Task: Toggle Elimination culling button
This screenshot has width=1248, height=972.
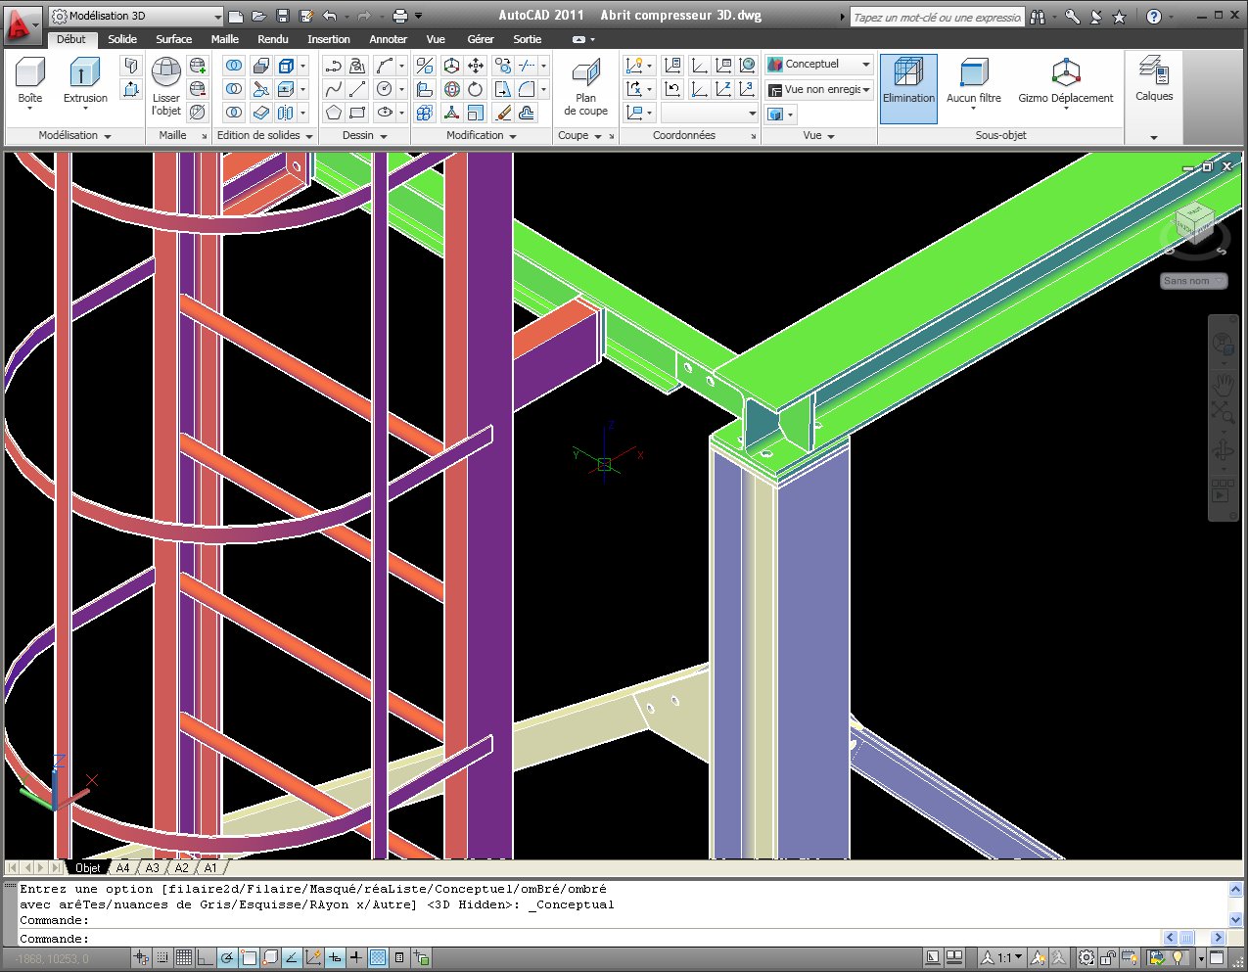Action: [x=908, y=79]
